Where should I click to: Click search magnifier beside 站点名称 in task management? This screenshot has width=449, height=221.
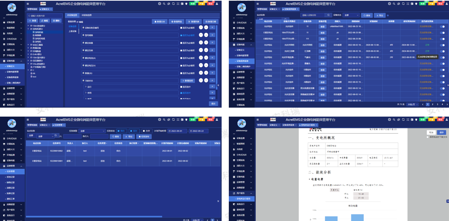pos(55,136)
